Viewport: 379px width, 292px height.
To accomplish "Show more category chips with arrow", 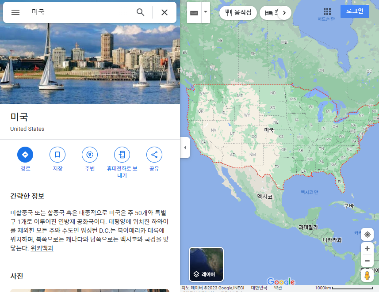I will (x=284, y=13).
